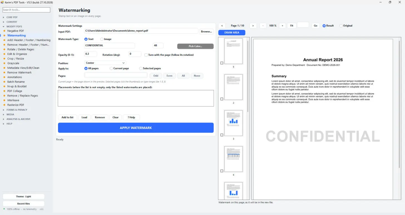The width and height of the screenshot is (405, 215).
Task: Click the Browse... button
Action: 206,31
